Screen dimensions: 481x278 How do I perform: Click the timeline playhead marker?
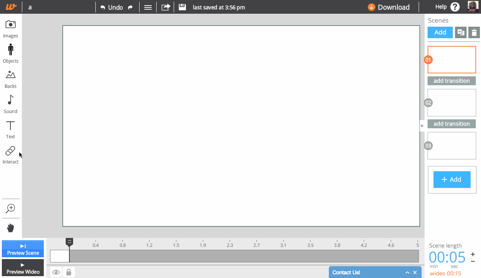[x=69, y=242]
